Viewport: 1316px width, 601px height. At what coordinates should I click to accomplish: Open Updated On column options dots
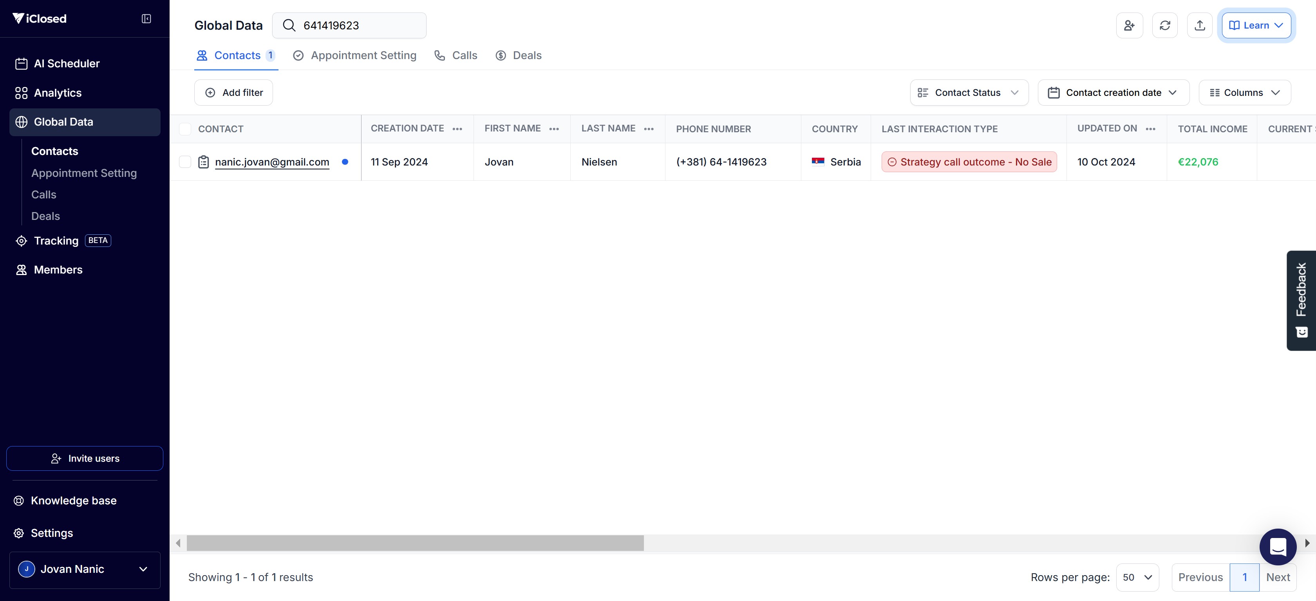(1150, 129)
